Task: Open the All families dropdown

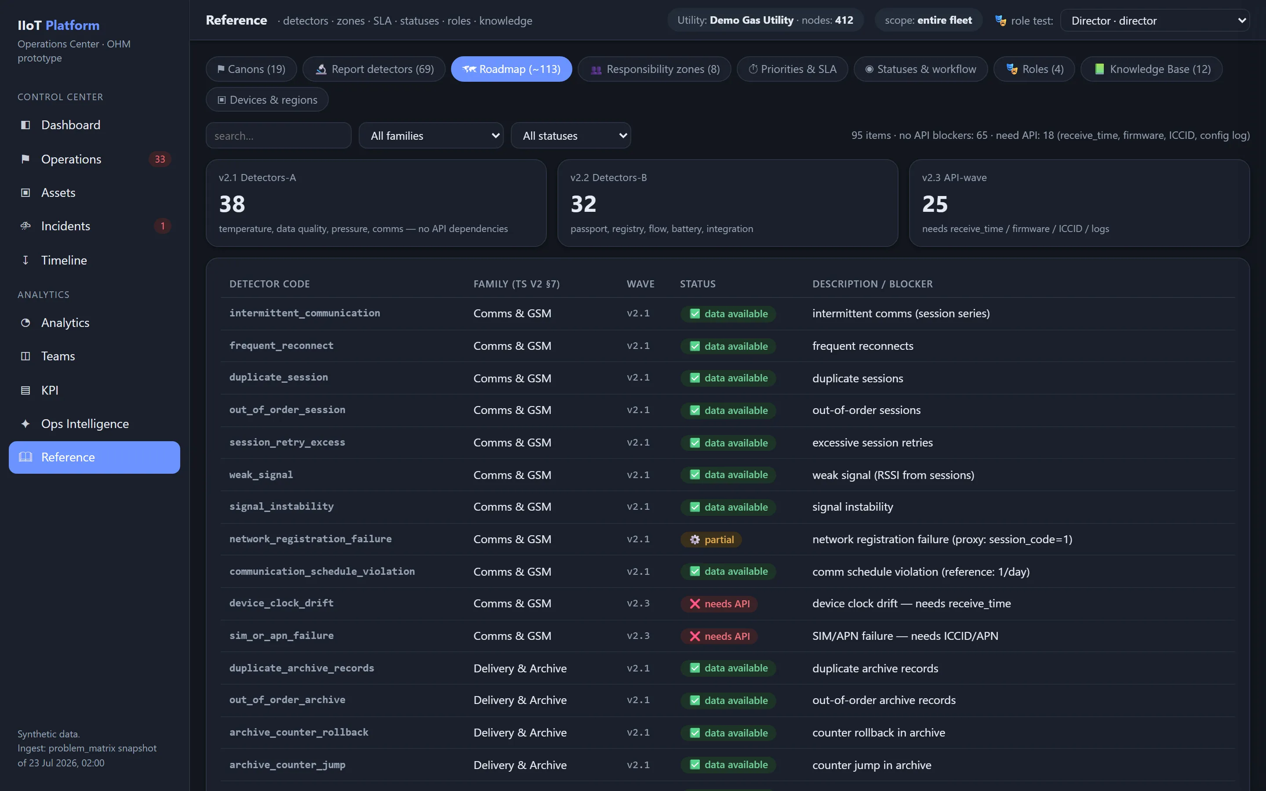Action: point(431,135)
